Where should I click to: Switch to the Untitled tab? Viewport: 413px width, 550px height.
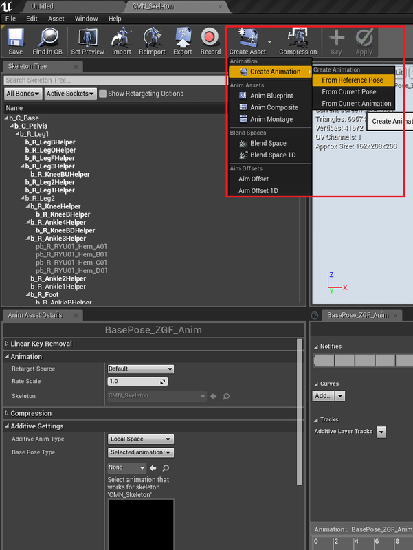(42, 6)
